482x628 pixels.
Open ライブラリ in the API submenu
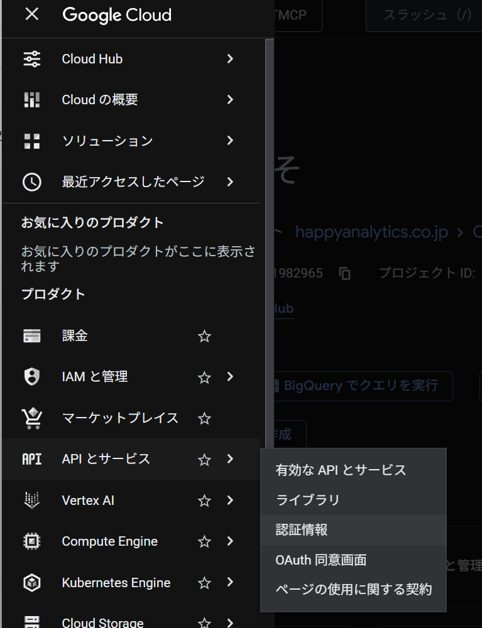(x=308, y=500)
